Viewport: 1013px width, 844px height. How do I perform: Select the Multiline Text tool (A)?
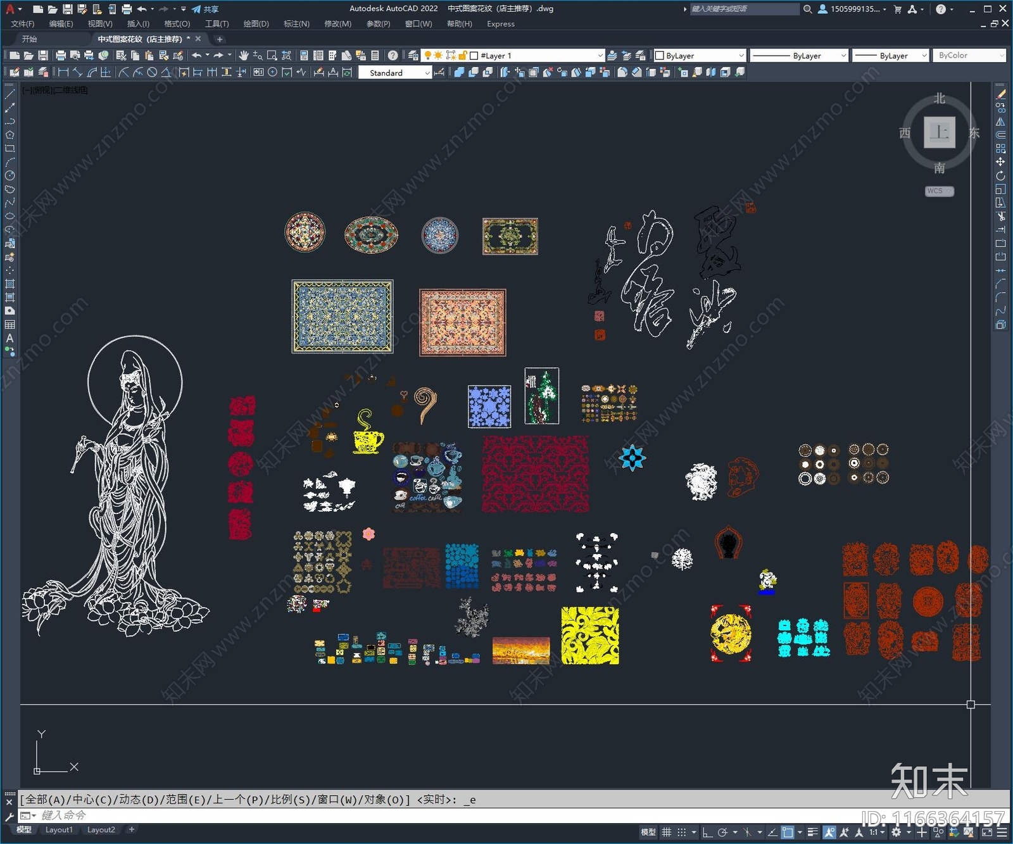tap(9, 338)
